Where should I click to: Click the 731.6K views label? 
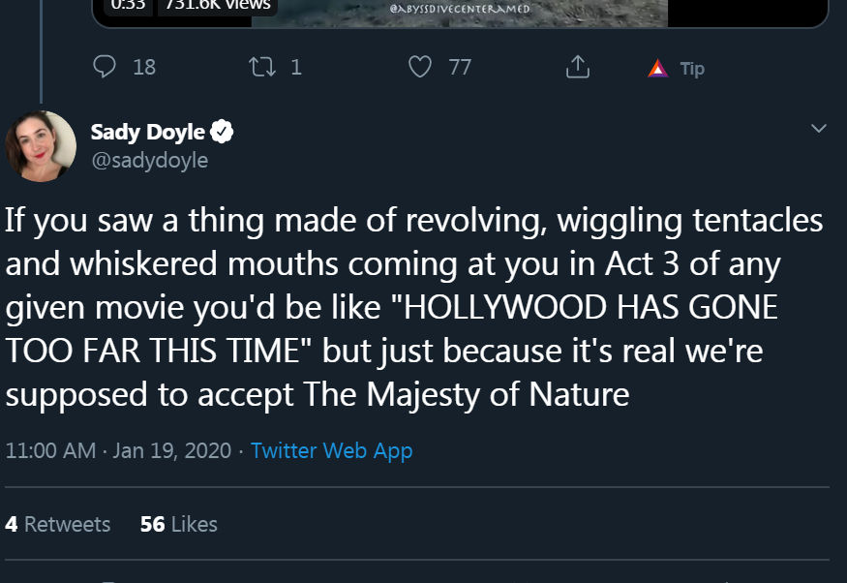click(218, 6)
